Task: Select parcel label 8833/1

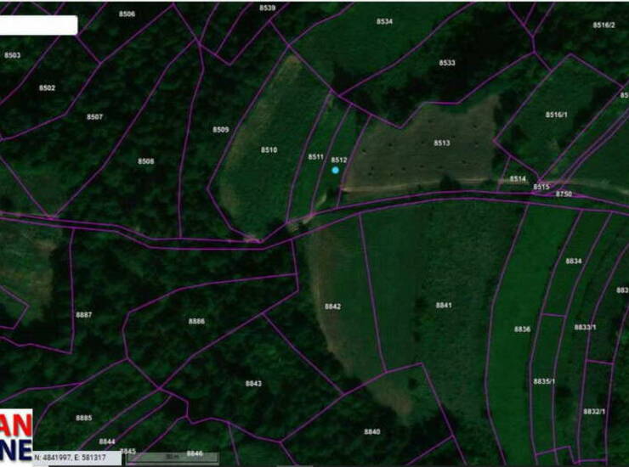Action: tap(585, 327)
